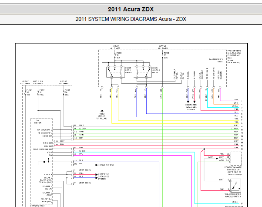Click the "LT GRN" wire label beside the METER connector
The width and height of the screenshot is (262, 207).
[x=83, y=129]
